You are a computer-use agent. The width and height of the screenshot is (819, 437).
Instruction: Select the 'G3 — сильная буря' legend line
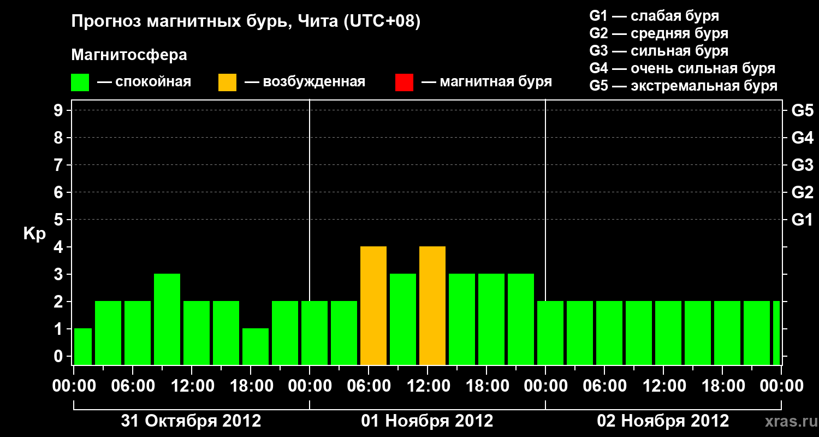click(x=658, y=51)
